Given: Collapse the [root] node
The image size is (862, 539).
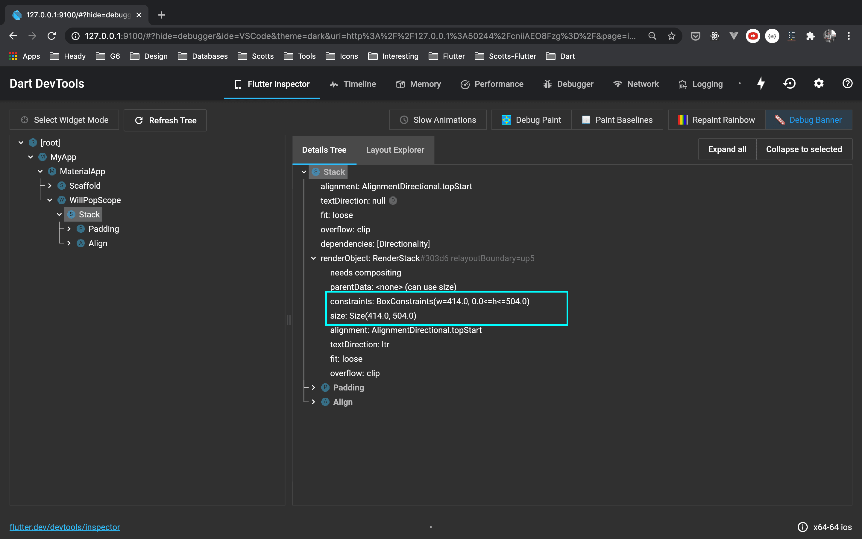Looking at the screenshot, I should coord(21,143).
